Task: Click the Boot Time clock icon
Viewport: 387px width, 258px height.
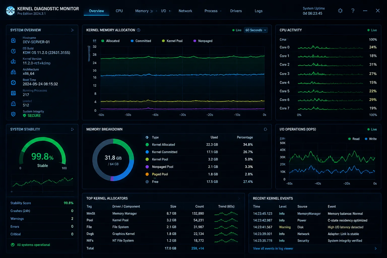Action: point(13,82)
